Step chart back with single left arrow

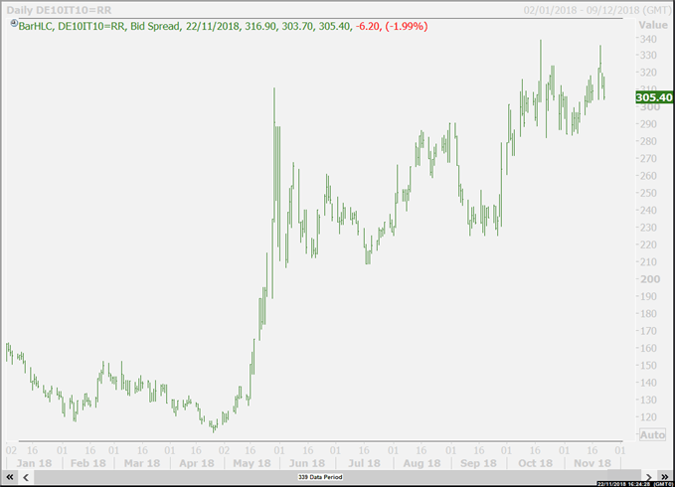(26, 477)
